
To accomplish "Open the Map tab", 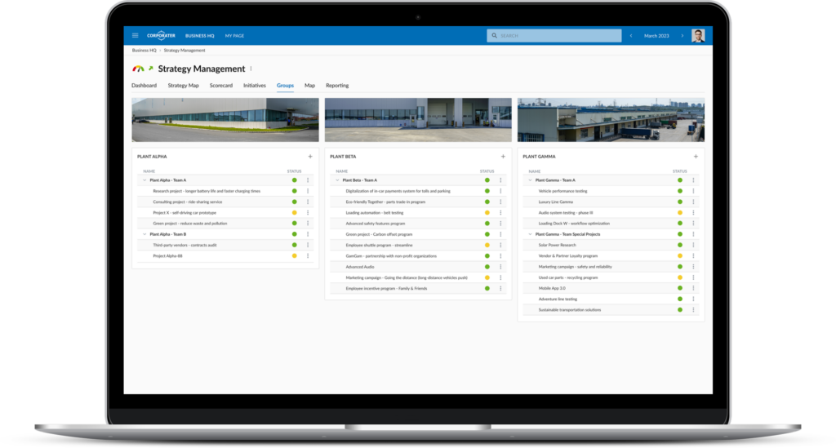I will [x=309, y=85].
